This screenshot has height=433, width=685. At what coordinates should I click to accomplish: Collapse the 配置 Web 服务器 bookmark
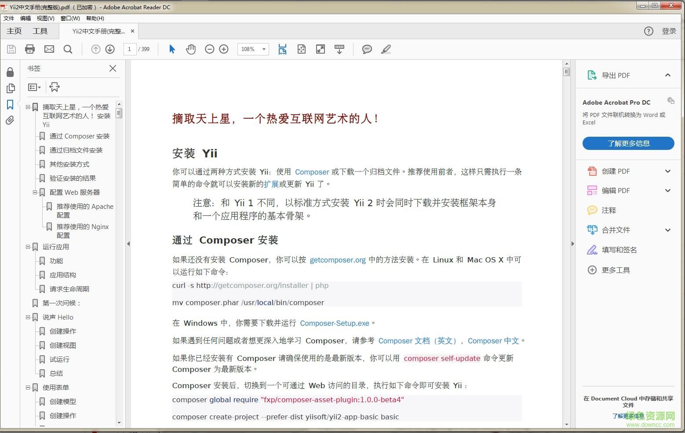35,192
